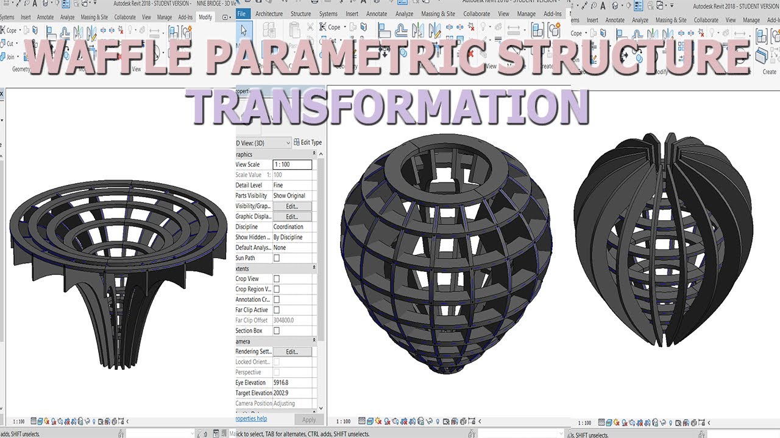
Task: Toggle the Sun Path checkbox
Action: point(276,258)
